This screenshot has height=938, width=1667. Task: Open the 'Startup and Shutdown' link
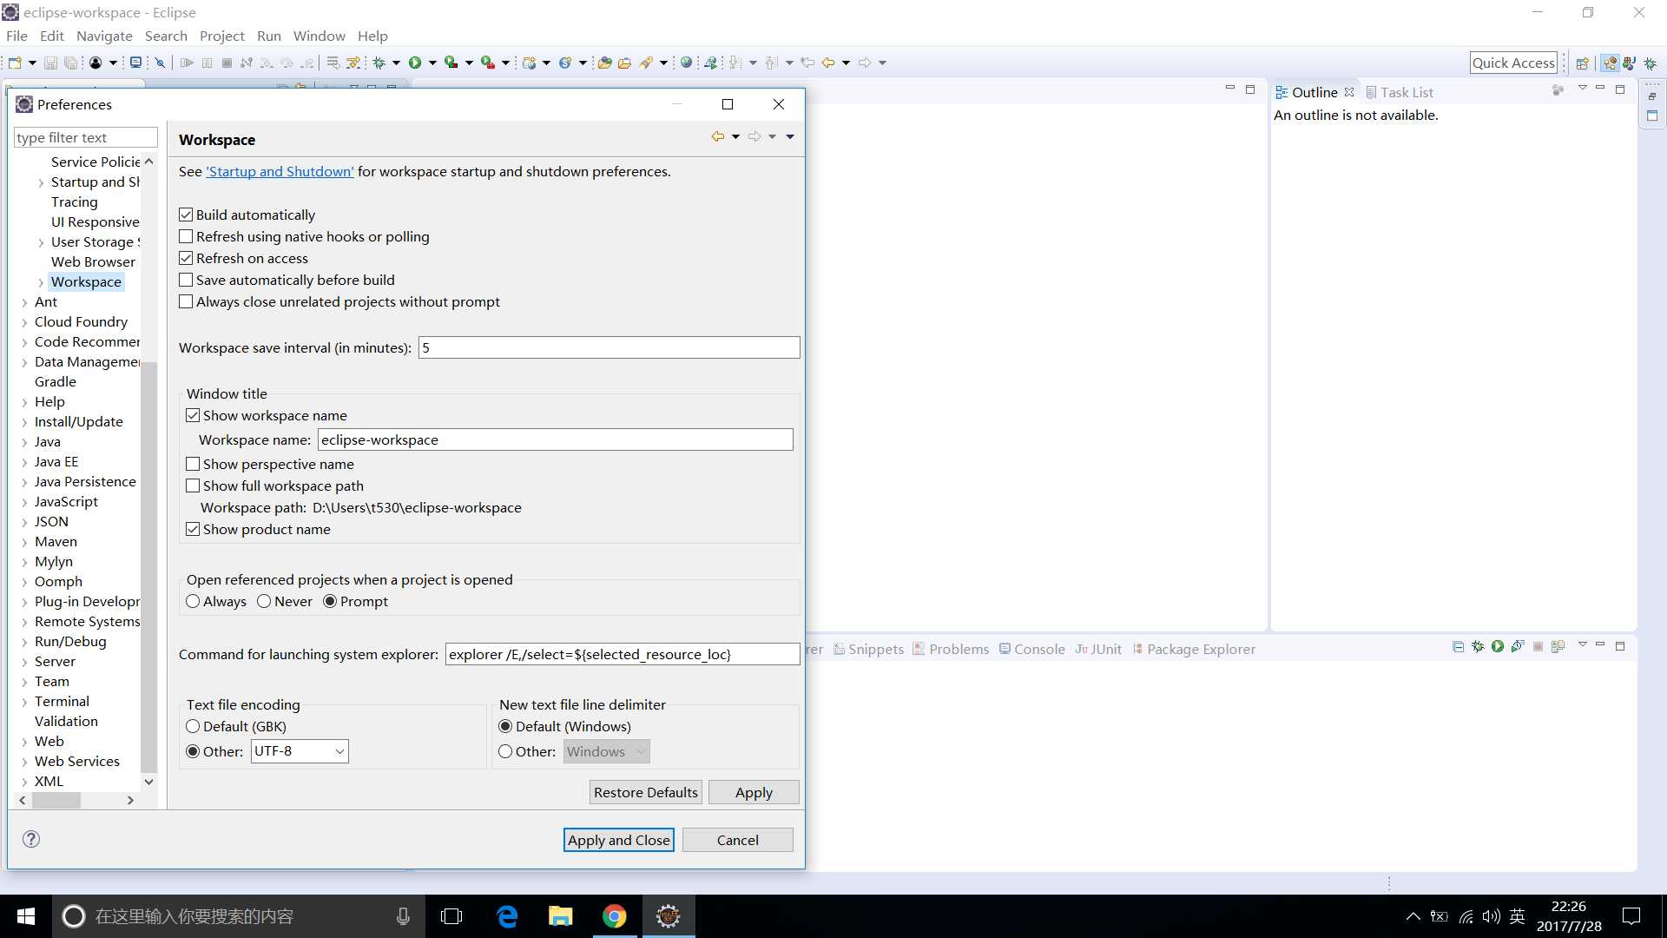point(280,171)
